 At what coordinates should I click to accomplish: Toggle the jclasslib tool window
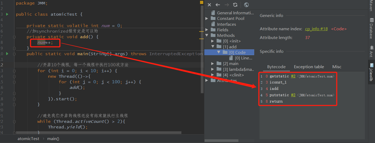[x=371, y=72]
